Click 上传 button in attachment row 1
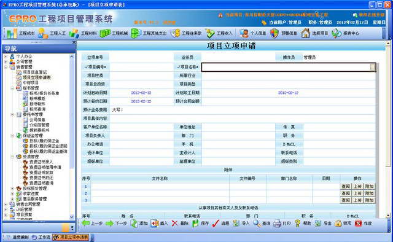 click(357, 186)
